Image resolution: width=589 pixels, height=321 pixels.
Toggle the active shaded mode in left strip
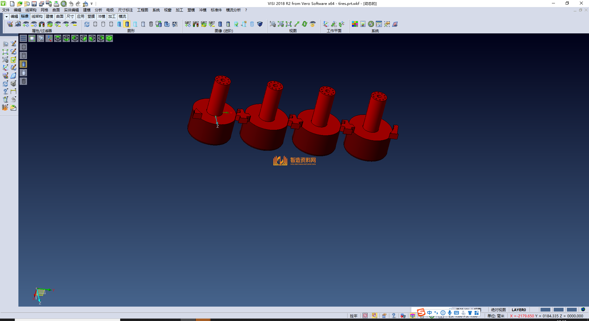click(24, 64)
